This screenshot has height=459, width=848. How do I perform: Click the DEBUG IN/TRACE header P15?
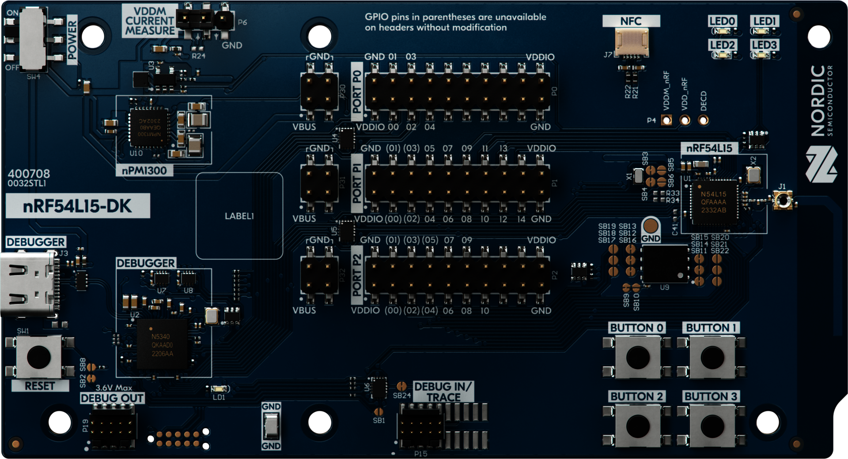click(x=420, y=426)
